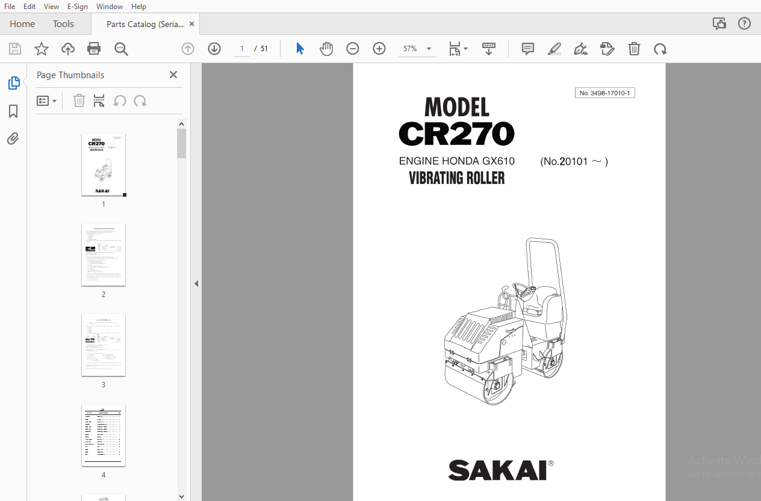Open the Page Thumbnails sidebar icon
This screenshot has height=501, width=761.
[x=13, y=83]
